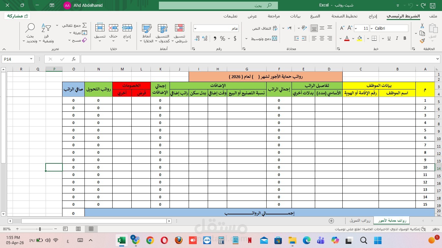Viewport: 442px width, 248px height.
Task: Click the Share (مشاركة) button
Action: coord(17,16)
